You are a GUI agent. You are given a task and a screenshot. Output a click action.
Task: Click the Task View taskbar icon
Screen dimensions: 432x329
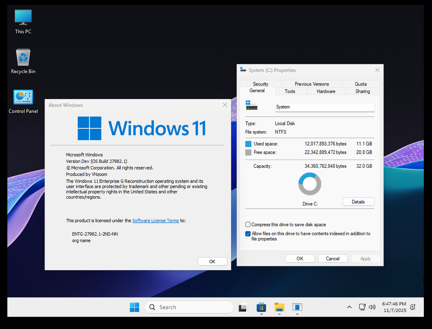coord(243,307)
